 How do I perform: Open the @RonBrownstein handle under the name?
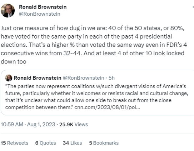tap(39, 14)
